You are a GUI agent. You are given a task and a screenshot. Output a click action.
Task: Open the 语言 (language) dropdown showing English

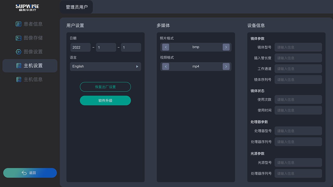coord(105,66)
